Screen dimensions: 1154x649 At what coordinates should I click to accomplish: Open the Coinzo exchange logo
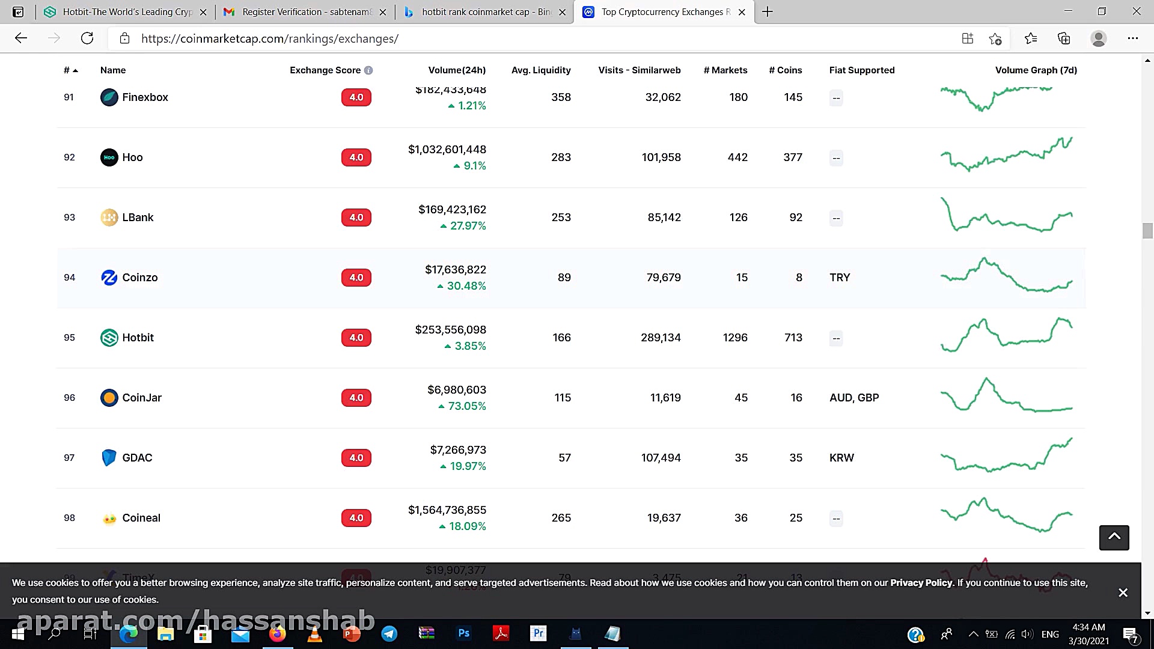coord(109,278)
